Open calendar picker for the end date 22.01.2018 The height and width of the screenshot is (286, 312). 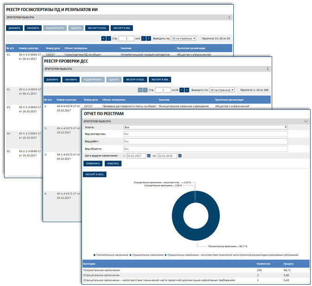[180, 155]
